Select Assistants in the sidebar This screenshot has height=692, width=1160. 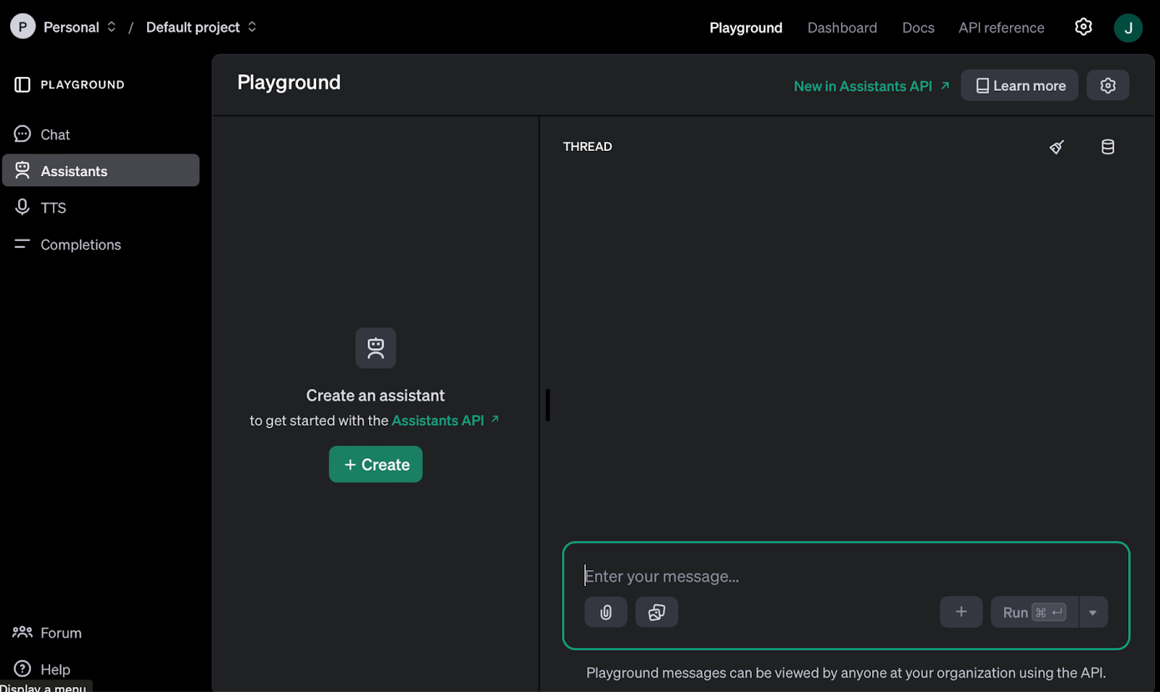coord(101,170)
